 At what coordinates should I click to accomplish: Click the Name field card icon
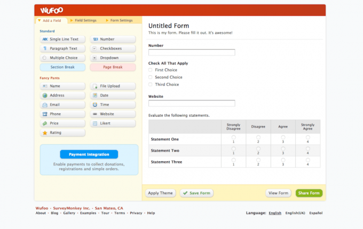tap(45, 86)
